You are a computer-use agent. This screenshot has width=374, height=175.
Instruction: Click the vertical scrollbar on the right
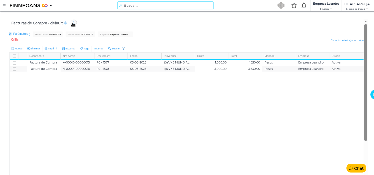pyautogui.click(x=365, y=83)
